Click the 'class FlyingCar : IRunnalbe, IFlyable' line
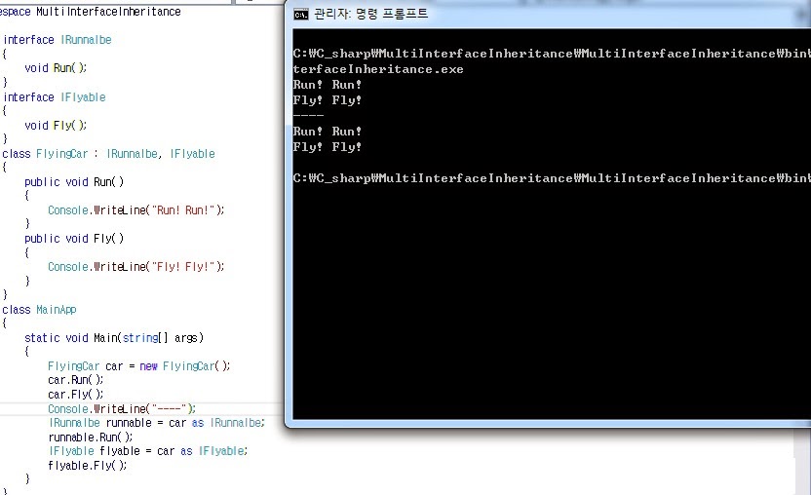The width and height of the screenshot is (811, 495). pyautogui.click(x=108, y=154)
